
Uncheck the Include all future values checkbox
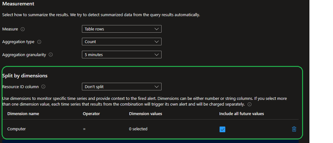pos(222,129)
